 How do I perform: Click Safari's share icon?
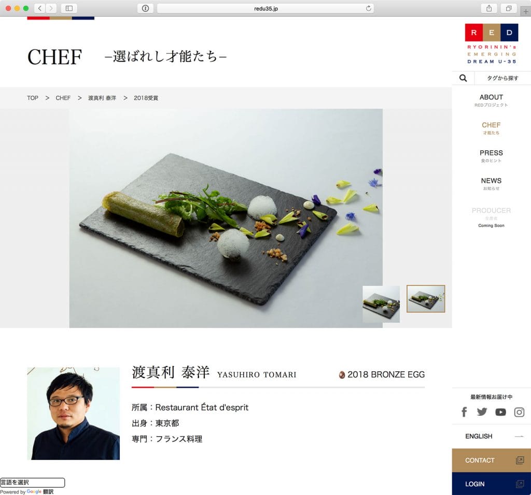489,8
